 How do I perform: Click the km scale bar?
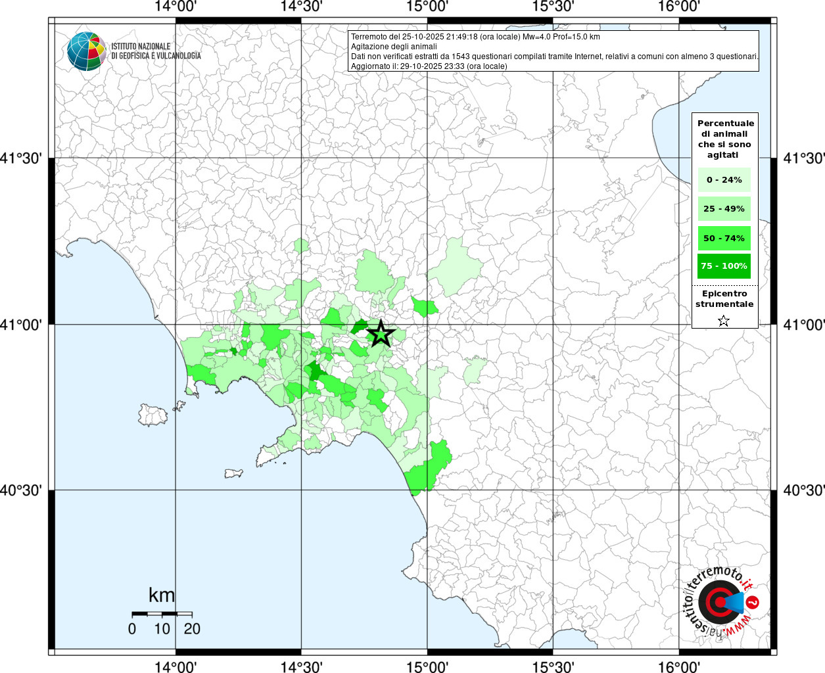(x=162, y=614)
